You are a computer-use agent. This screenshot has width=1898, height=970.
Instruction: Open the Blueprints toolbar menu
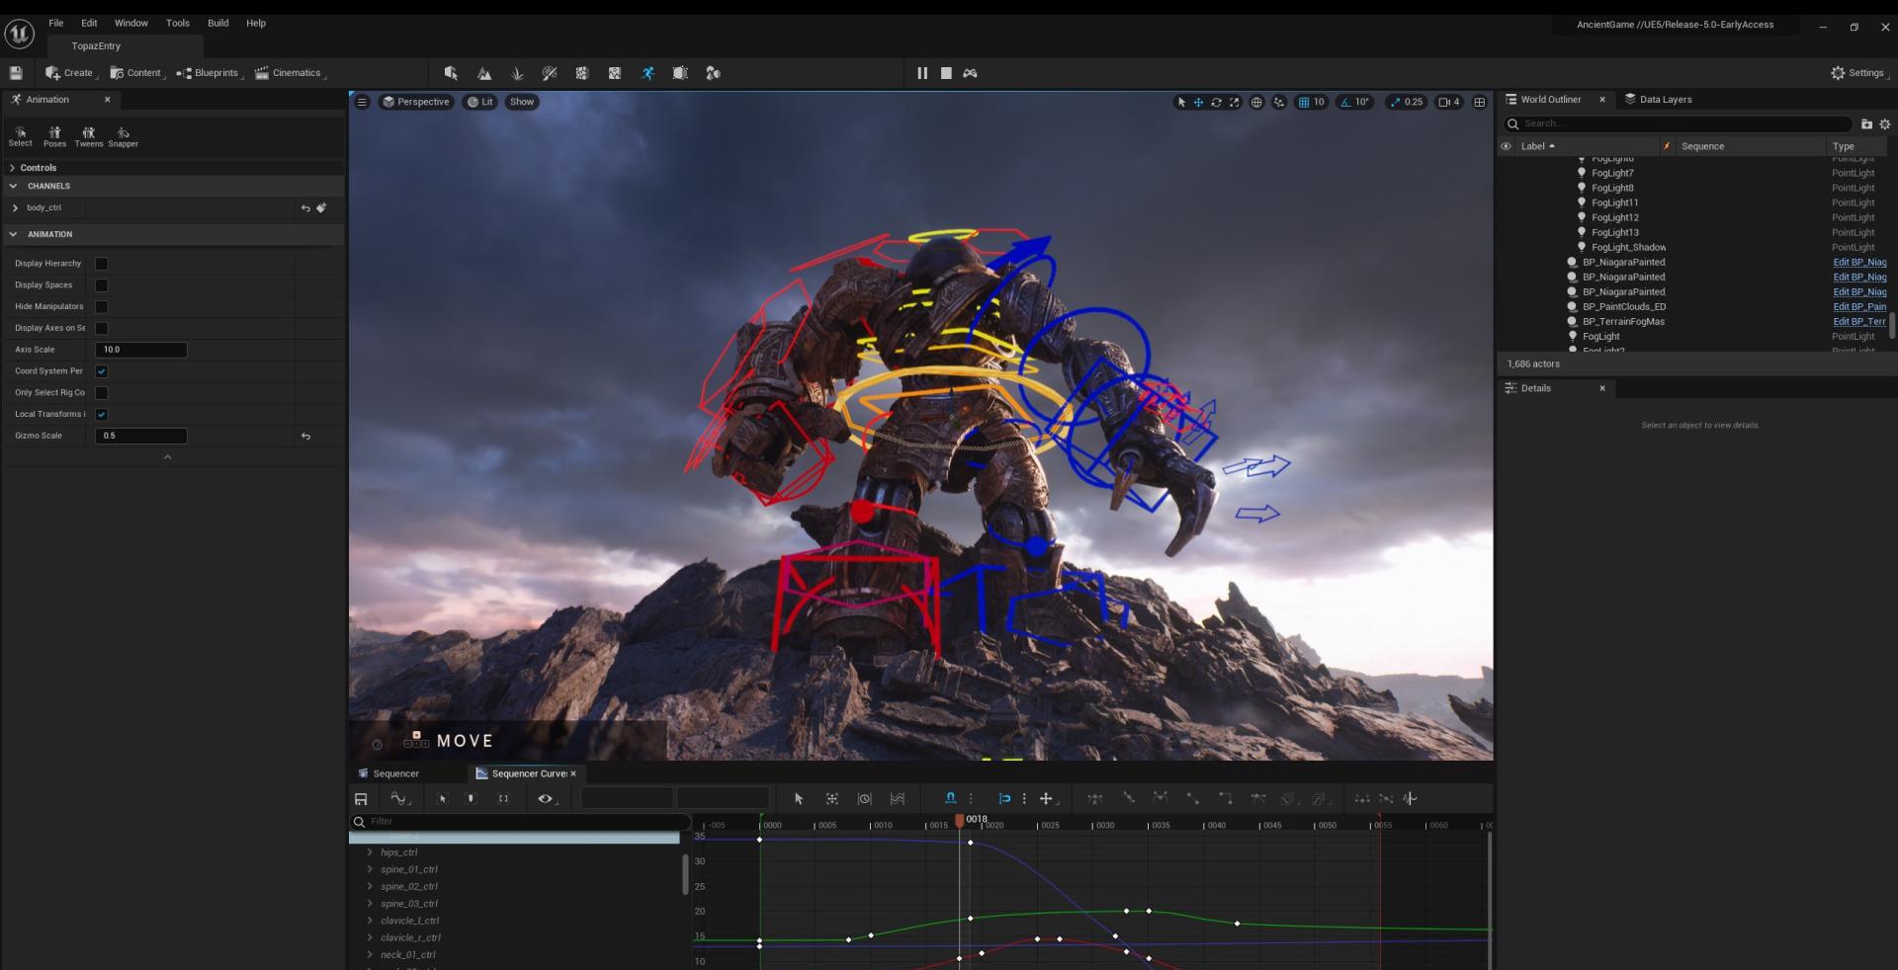pos(210,73)
